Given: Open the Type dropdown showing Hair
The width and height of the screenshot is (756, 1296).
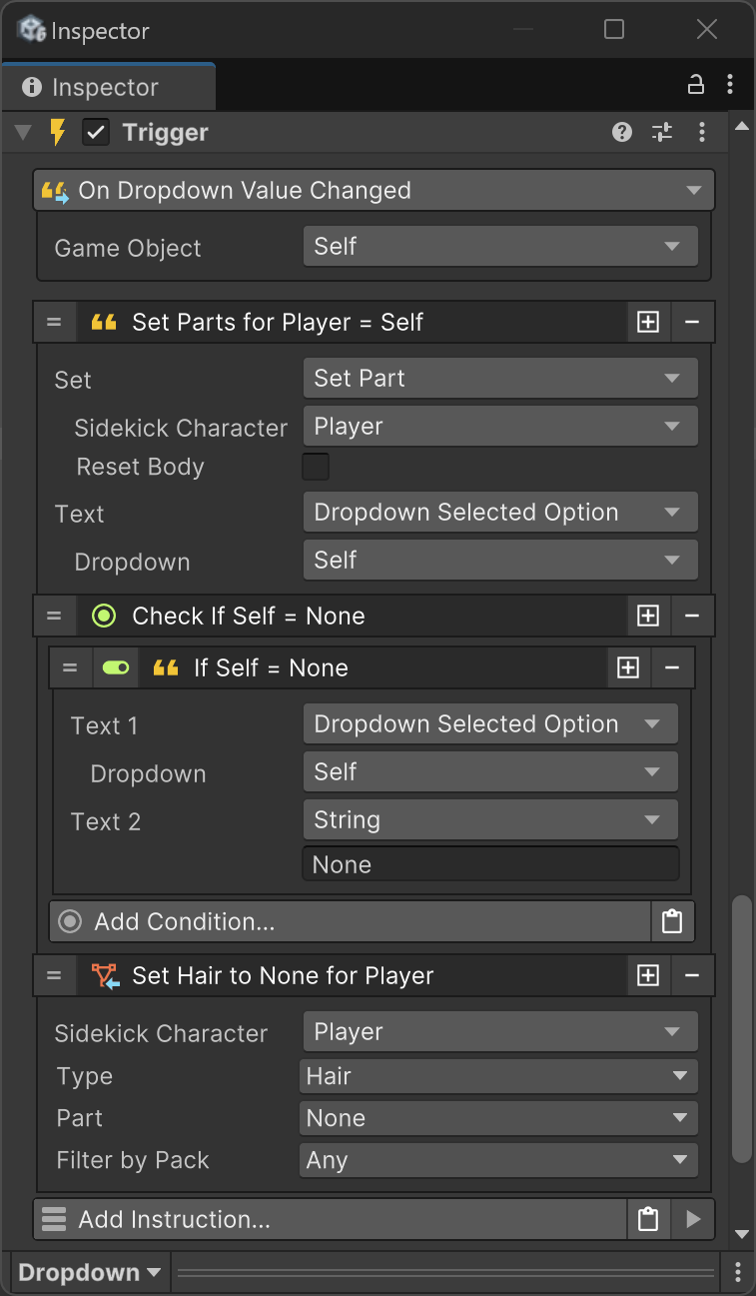Looking at the screenshot, I should click(x=497, y=1076).
